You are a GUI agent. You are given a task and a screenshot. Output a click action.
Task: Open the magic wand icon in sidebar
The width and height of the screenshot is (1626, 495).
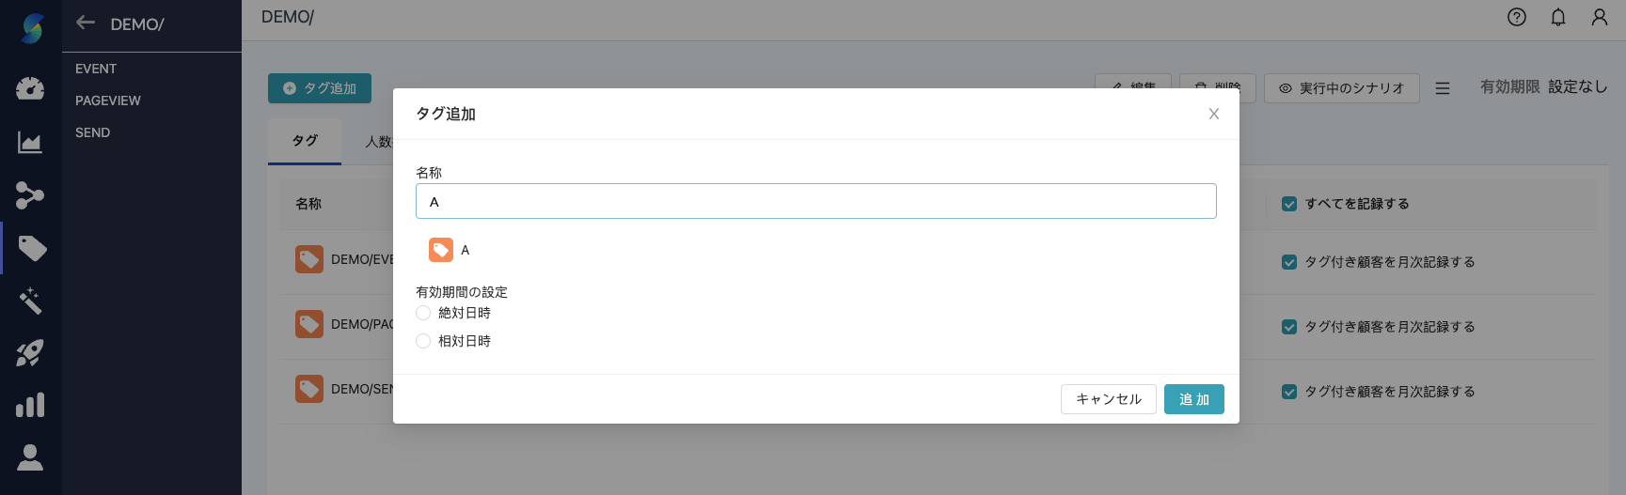tap(30, 301)
